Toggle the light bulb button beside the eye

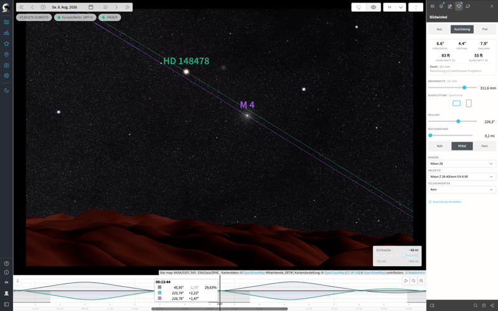[359, 7]
